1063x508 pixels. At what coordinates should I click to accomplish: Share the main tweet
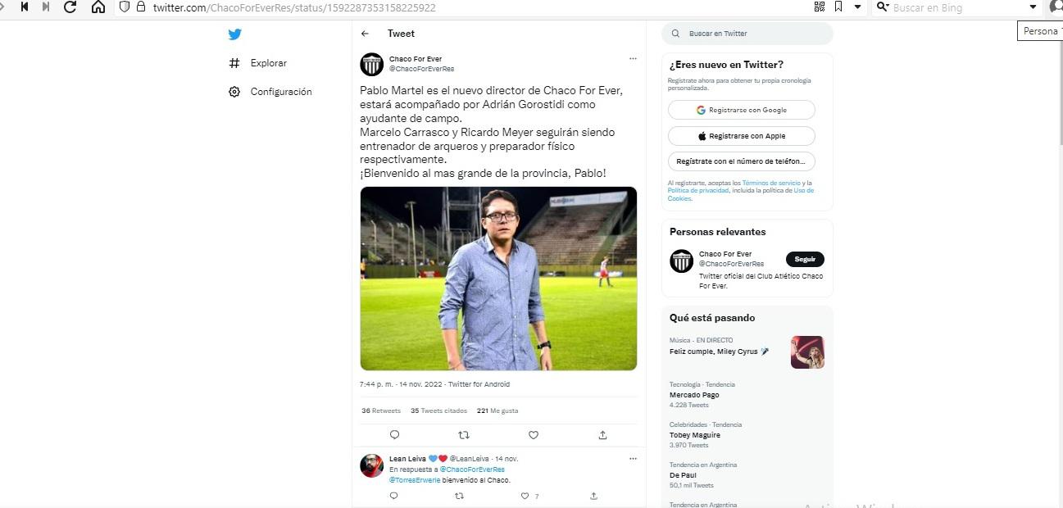coord(603,435)
